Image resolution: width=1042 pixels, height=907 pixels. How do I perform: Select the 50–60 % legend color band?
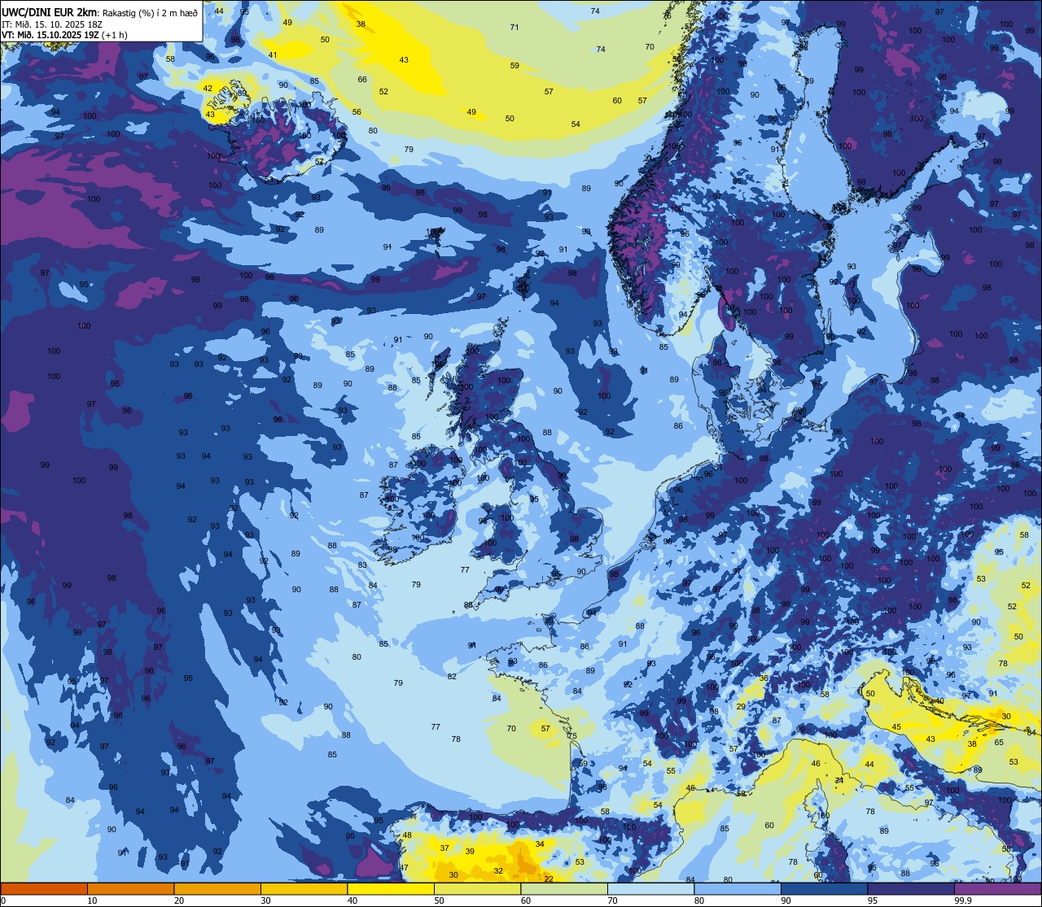(x=477, y=888)
